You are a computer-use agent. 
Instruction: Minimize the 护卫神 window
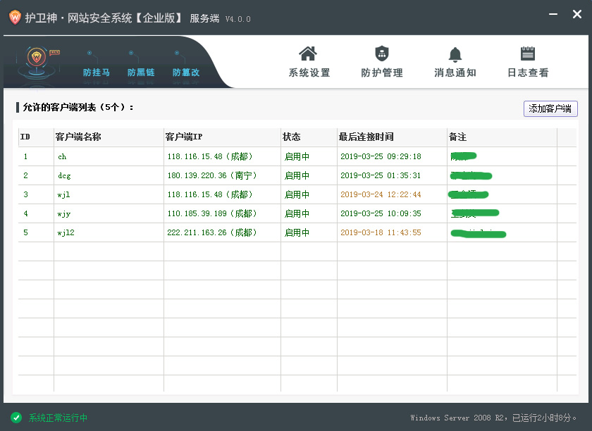pyautogui.click(x=553, y=14)
